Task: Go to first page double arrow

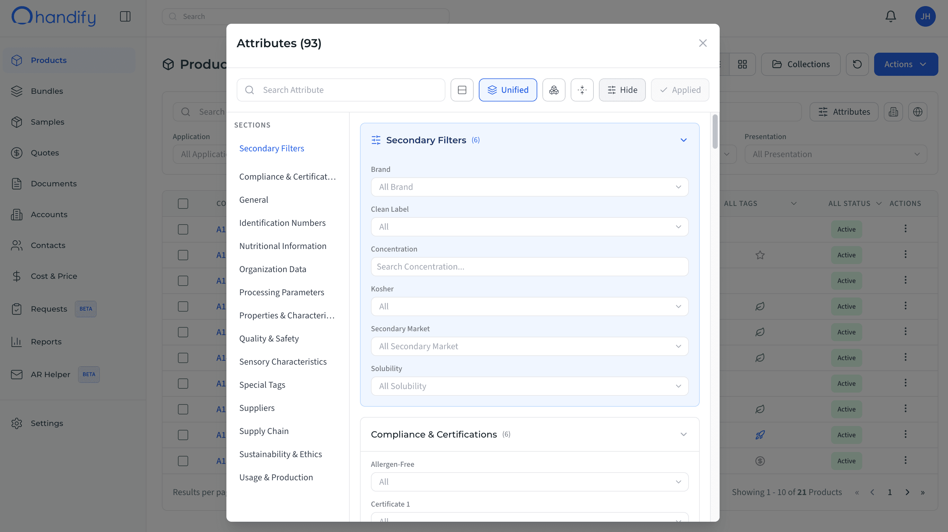Action: pos(857,492)
